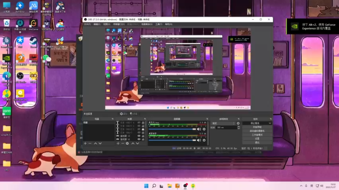
Task: Toggle visibility of fourth text source
Action: coord(139,133)
